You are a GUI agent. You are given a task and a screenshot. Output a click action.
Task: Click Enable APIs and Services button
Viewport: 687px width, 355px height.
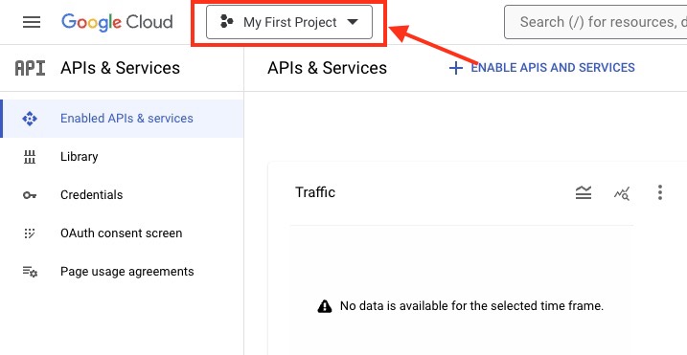[542, 68]
